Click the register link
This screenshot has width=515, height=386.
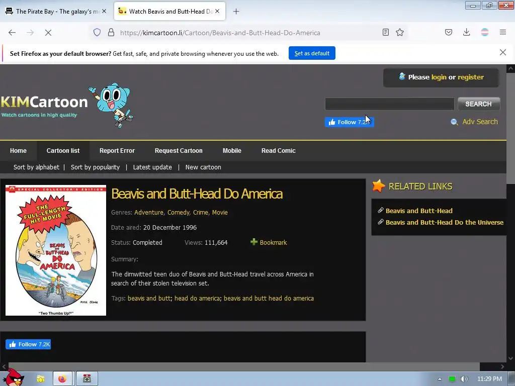coord(471,77)
